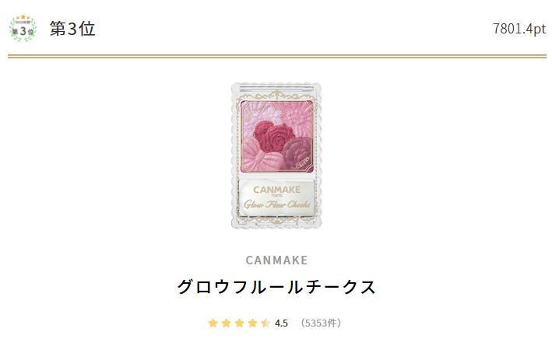Click the CANMAKE logo on the product case

[x=276, y=190]
